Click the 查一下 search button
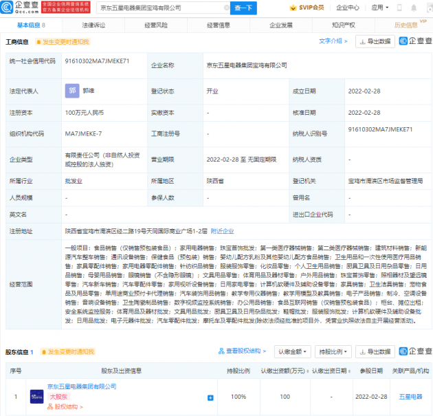 click(x=243, y=8)
